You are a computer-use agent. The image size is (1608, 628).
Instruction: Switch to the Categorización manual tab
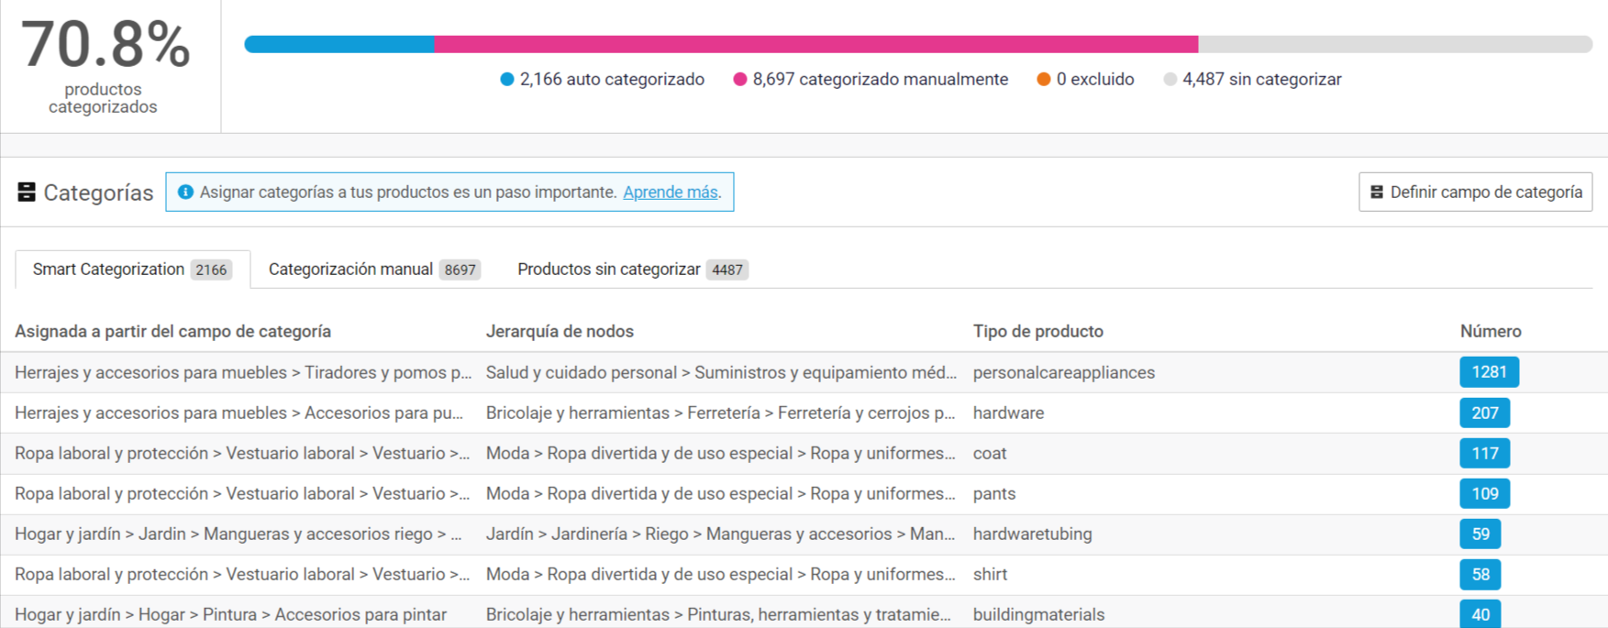374,270
